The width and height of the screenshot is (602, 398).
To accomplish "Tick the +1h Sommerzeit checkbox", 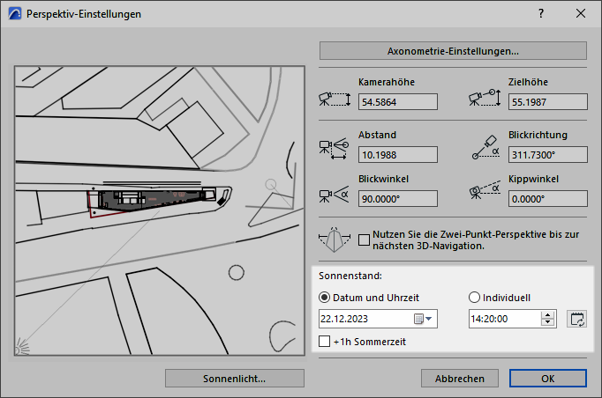I will coord(325,341).
